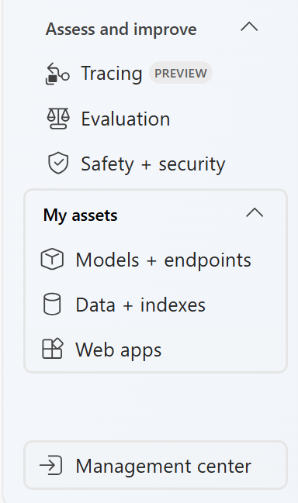Image resolution: width=298 pixels, height=503 pixels.
Task: Click the Web apps grid icon
Action: [x=53, y=349]
